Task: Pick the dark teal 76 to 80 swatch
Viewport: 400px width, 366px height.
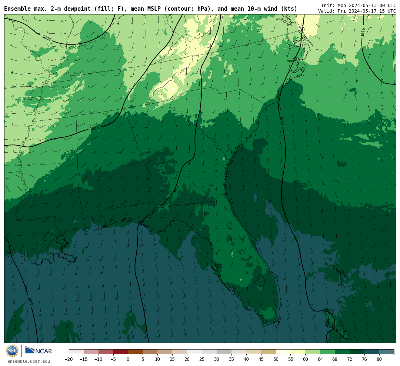Action: coord(372,352)
